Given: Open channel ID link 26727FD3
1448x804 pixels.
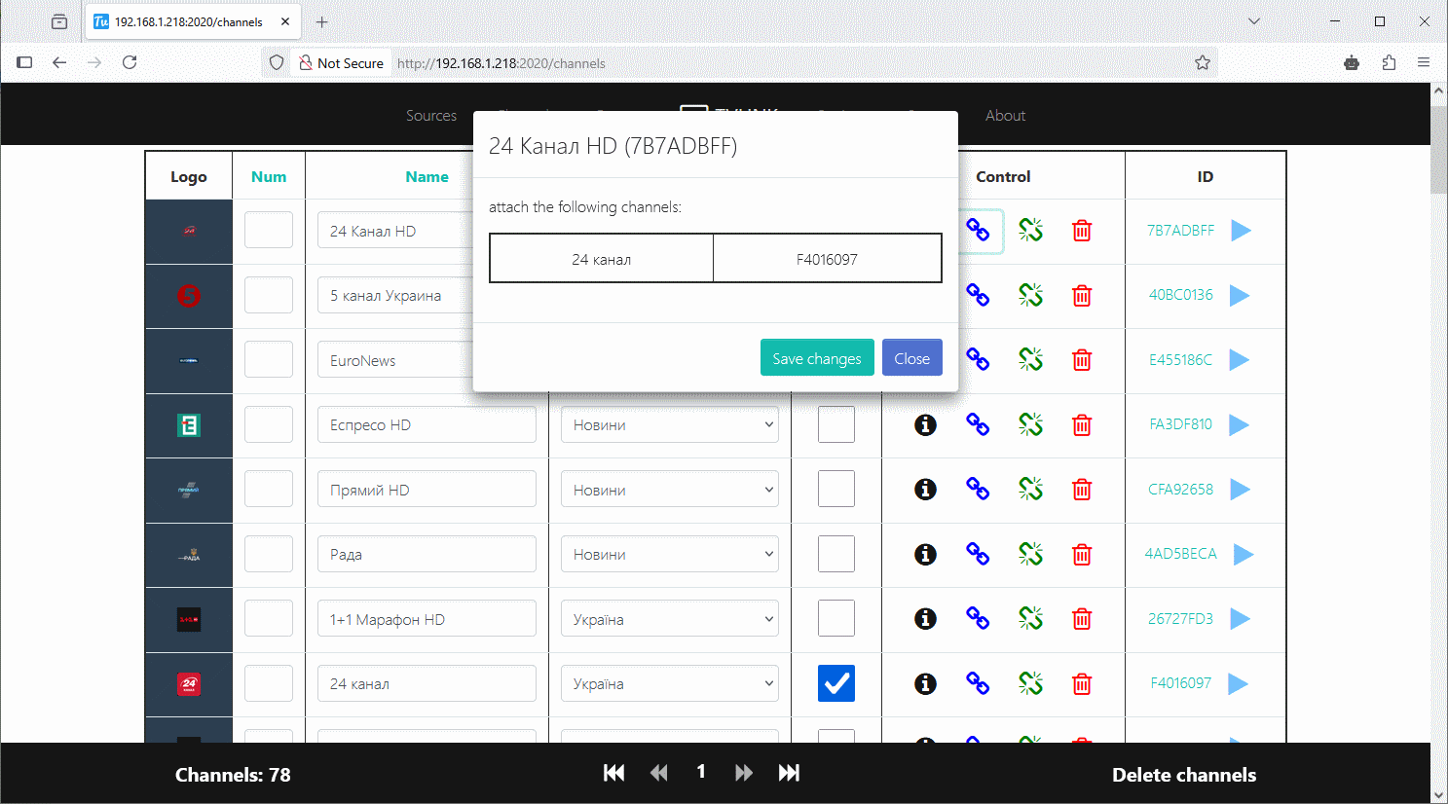Looking at the screenshot, I should [x=1180, y=619].
